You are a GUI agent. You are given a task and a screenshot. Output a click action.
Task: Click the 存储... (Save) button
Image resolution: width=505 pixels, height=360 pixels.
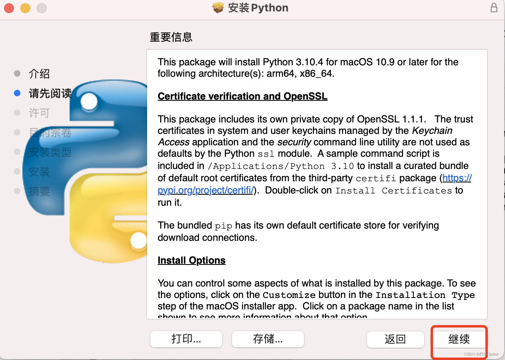point(268,339)
